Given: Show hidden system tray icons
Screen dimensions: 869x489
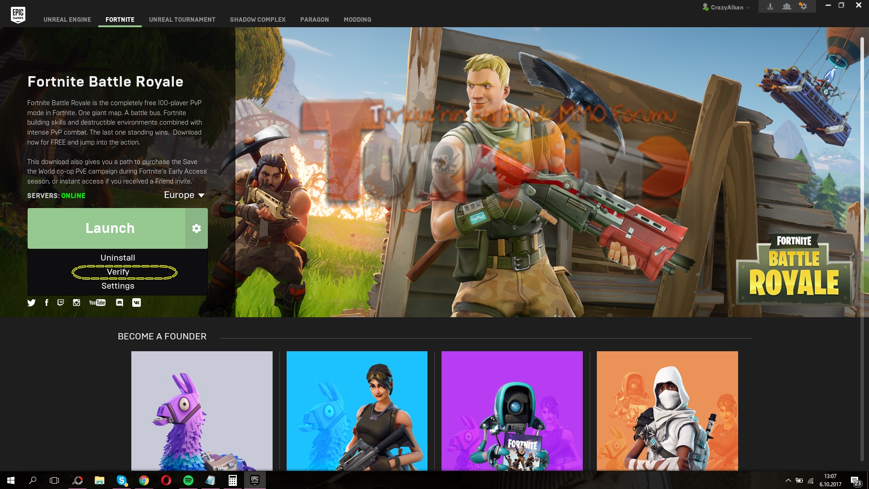Looking at the screenshot, I should click(788, 480).
